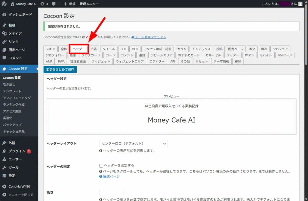Open the エディター tab
The width and height of the screenshot is (308, 201).
pyautogui.click(x=157, y=61)
